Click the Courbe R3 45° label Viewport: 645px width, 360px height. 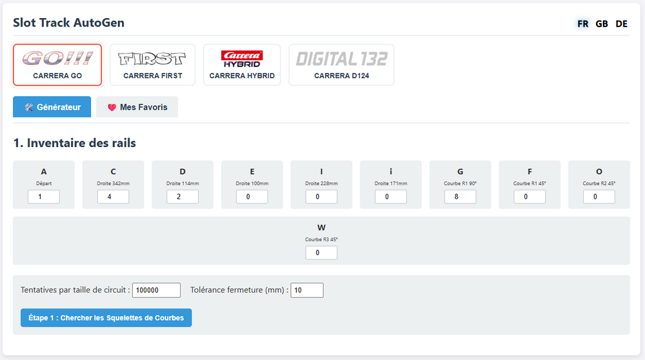pos(321,239)
